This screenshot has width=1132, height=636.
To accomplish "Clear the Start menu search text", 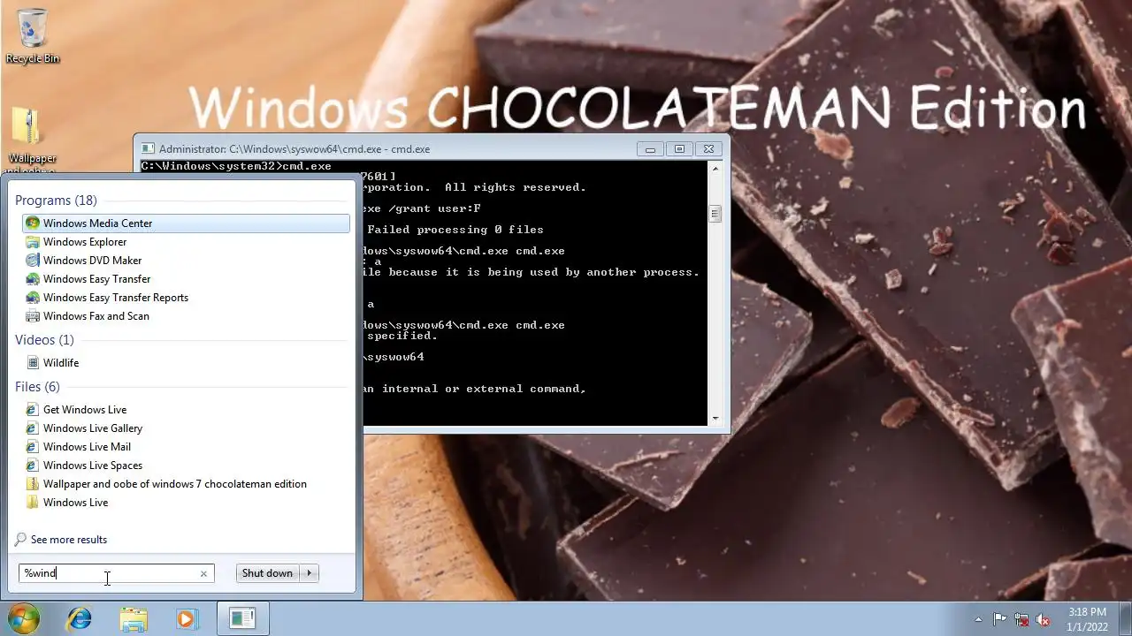I will [203, 573].
